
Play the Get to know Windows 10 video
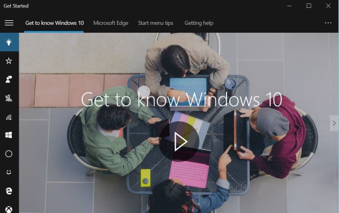pos(179,141)
